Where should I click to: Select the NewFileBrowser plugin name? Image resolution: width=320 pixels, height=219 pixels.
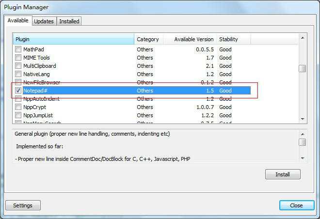[x=42, y=82]
